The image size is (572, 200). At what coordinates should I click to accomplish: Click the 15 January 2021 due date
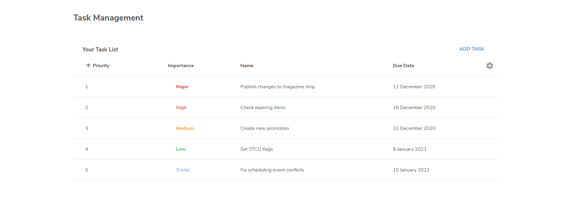click(x=411, y=170)
